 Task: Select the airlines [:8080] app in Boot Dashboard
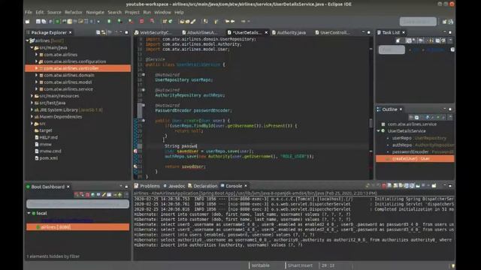click(x=77, y=227)
